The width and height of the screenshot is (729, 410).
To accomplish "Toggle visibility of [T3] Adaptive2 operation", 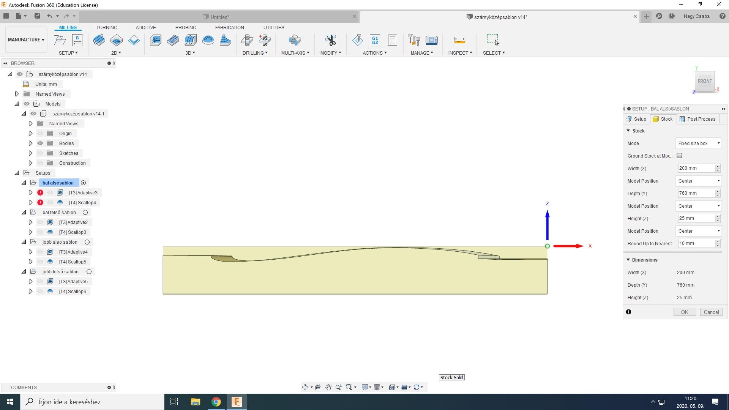I will tap(40, 222).
